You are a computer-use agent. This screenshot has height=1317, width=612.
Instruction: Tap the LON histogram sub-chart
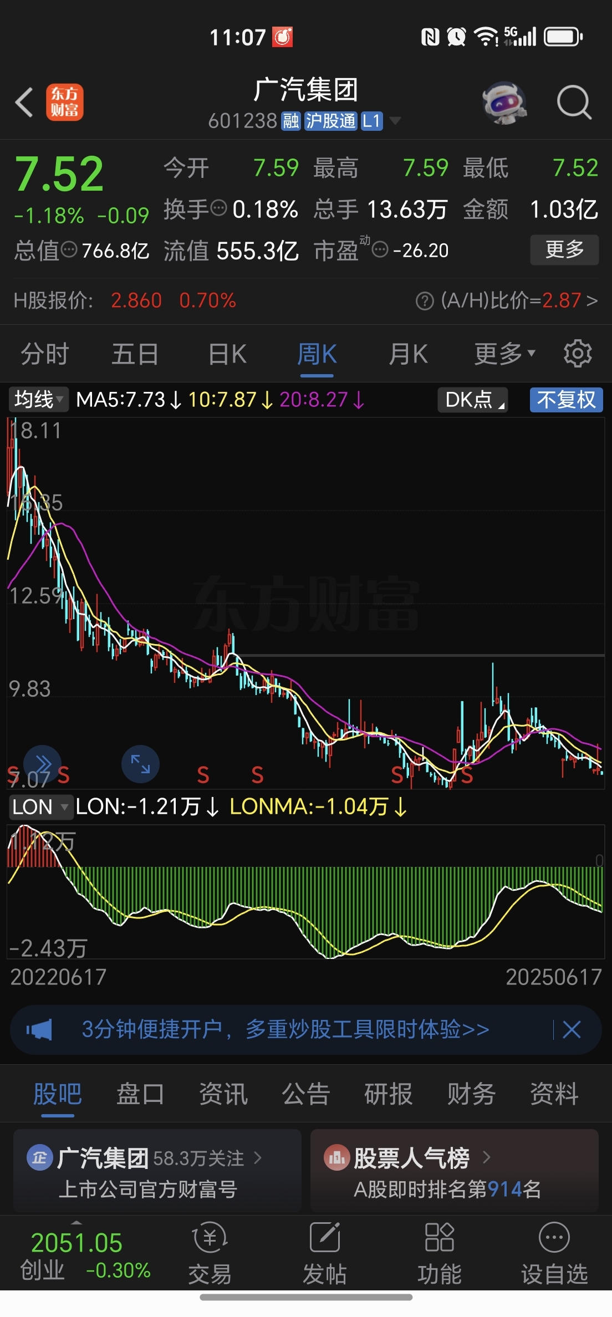pyautogui.click(x=306, y=892)
